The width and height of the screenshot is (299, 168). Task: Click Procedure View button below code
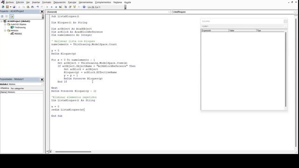click(47, 152)
